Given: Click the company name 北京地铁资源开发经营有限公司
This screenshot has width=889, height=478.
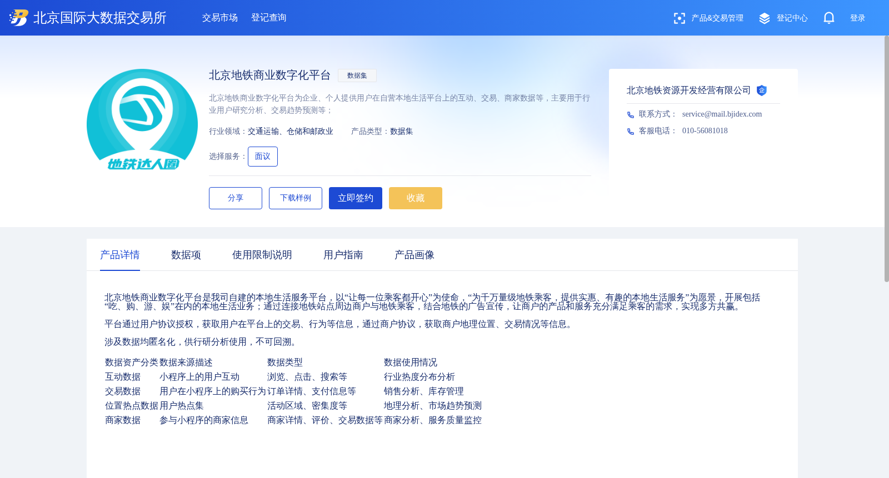Looking at the screenshot, I should click(688, 90).
